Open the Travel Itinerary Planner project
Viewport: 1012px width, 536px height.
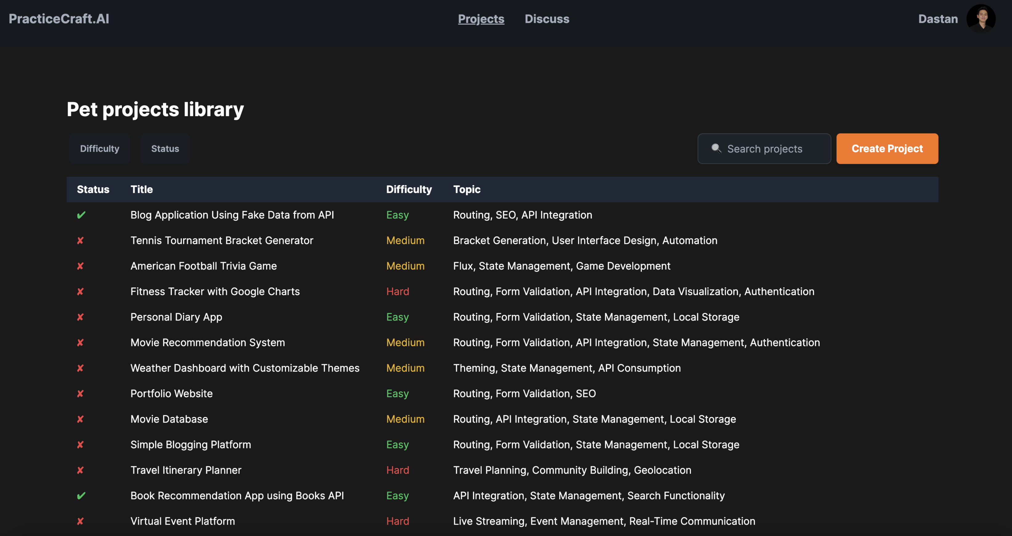[x=186, y=470]
